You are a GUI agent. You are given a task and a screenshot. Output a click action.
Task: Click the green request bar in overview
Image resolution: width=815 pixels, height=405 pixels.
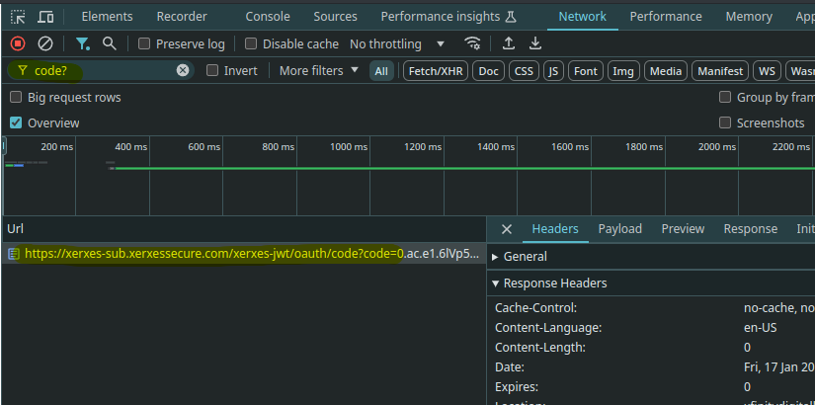[462, 169]
